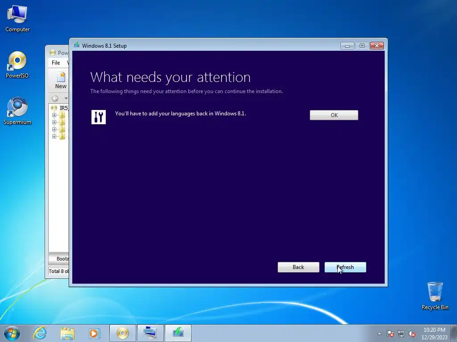The height and width of the screenshot is (342, 457).
Task: Click network status tray icon
Action: pos(401,334)
